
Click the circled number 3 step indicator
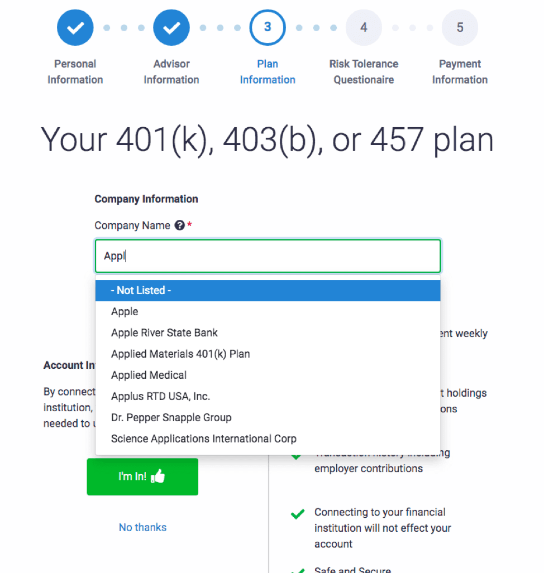(x=267, y=27)
